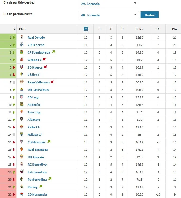
Task: Open the Cádiz CF club link
Action: coord(34,75)
